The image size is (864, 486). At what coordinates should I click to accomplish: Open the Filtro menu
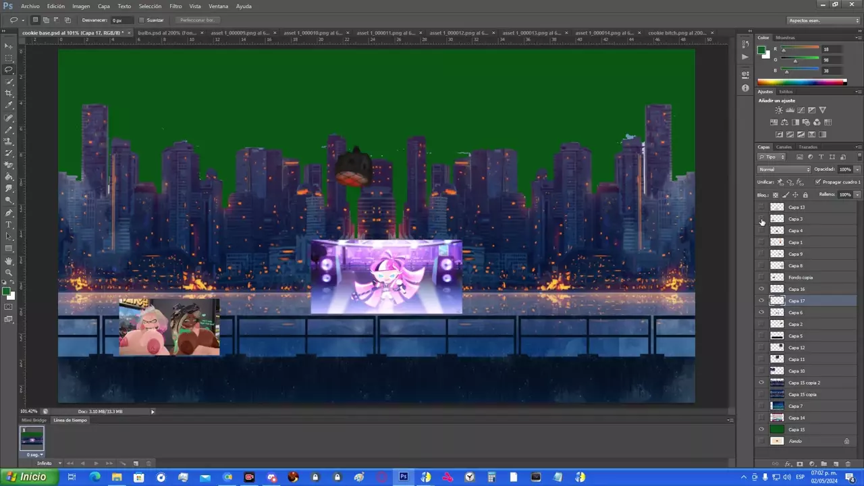[x=175, y=6]
